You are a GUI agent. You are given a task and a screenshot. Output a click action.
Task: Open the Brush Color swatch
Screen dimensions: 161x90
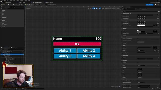pyautogui.click(x=141, y=32)
